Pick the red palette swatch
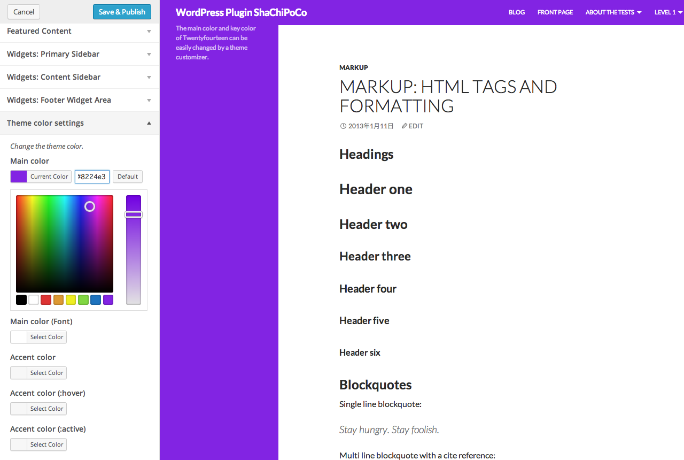This screenshot has width=684, height=460. 46,300
